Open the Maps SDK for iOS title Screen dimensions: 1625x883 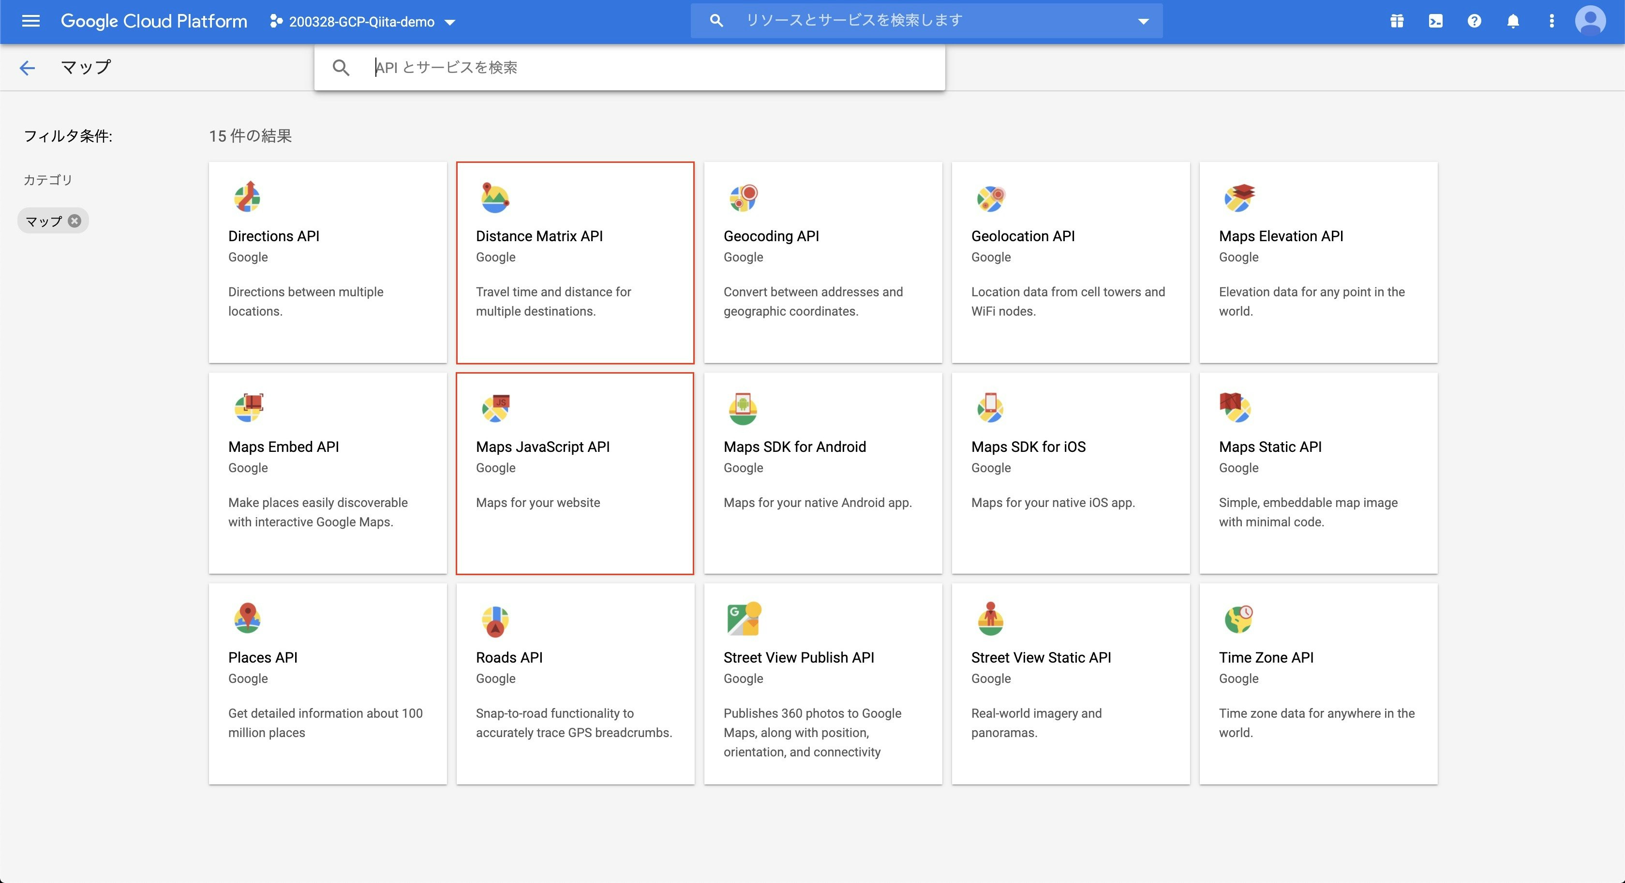pos(1028,446)
